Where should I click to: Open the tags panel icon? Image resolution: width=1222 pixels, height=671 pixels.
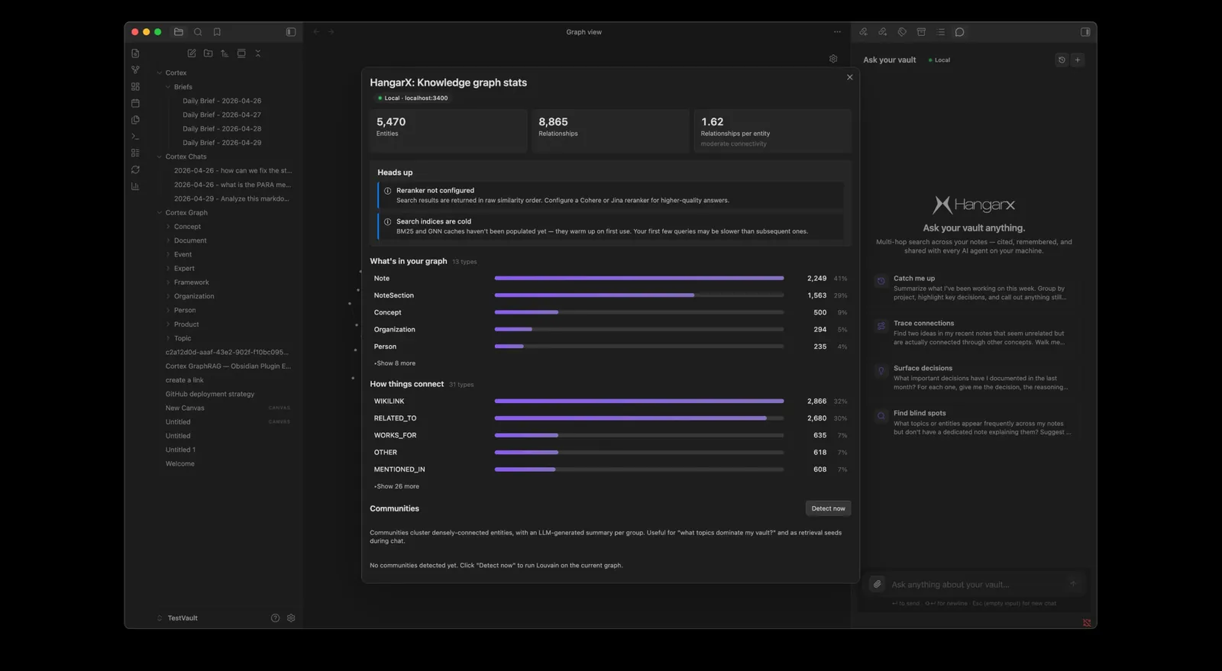pos(902,32)
